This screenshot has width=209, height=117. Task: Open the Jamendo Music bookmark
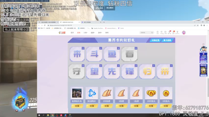(x=111, y=28)
